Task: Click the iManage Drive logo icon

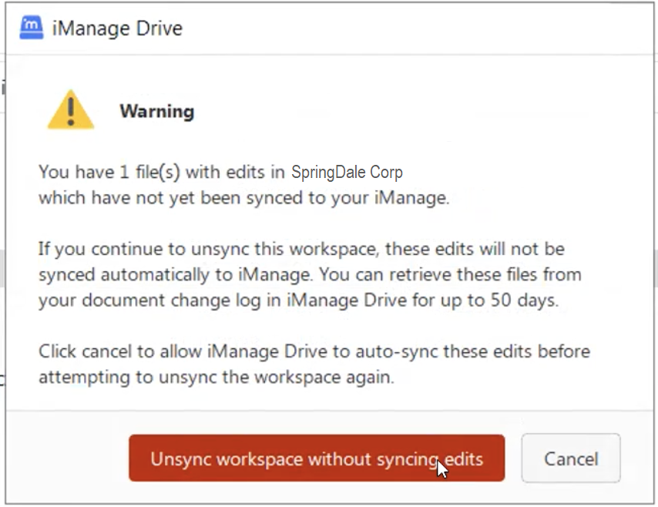Action: (32, 29)
